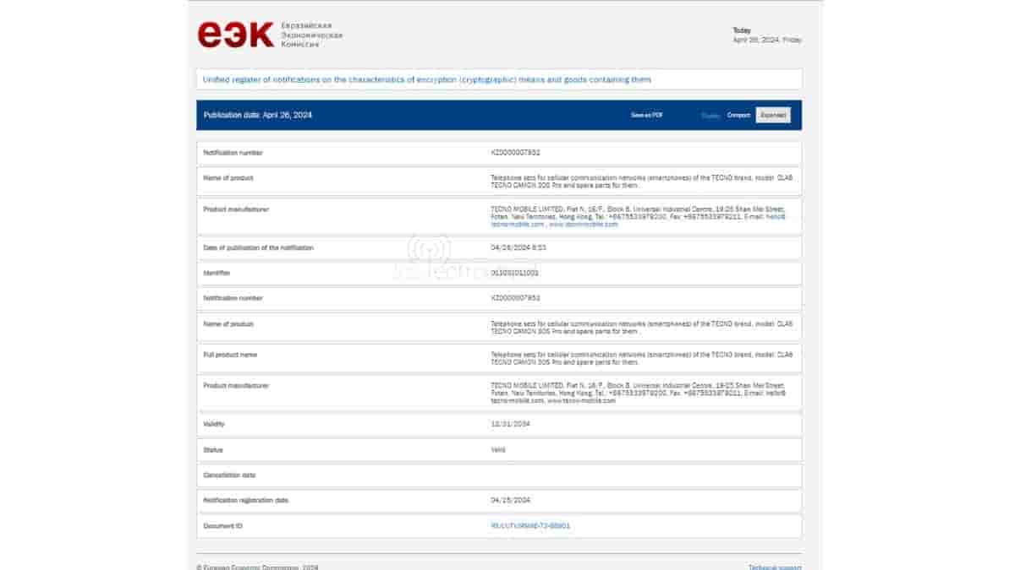
Task: Click the date of publication value
Action: 517,247
